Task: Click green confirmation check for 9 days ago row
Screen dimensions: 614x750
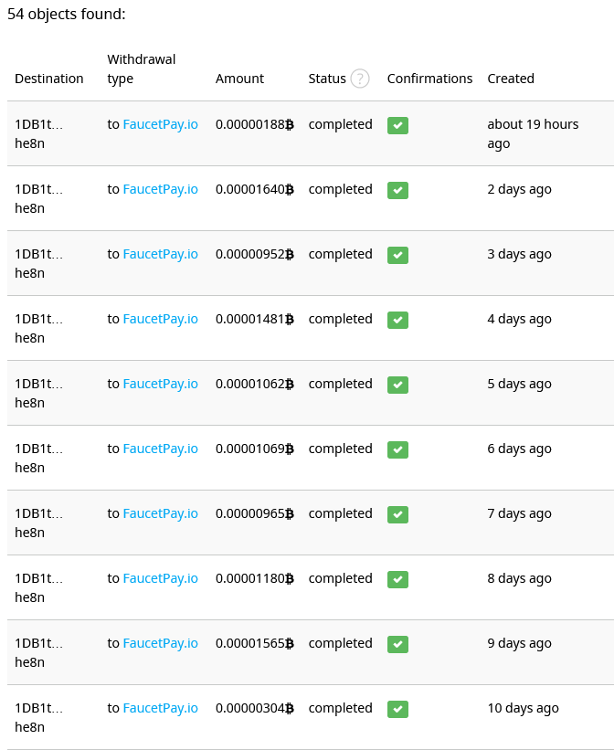Action: 397,644
